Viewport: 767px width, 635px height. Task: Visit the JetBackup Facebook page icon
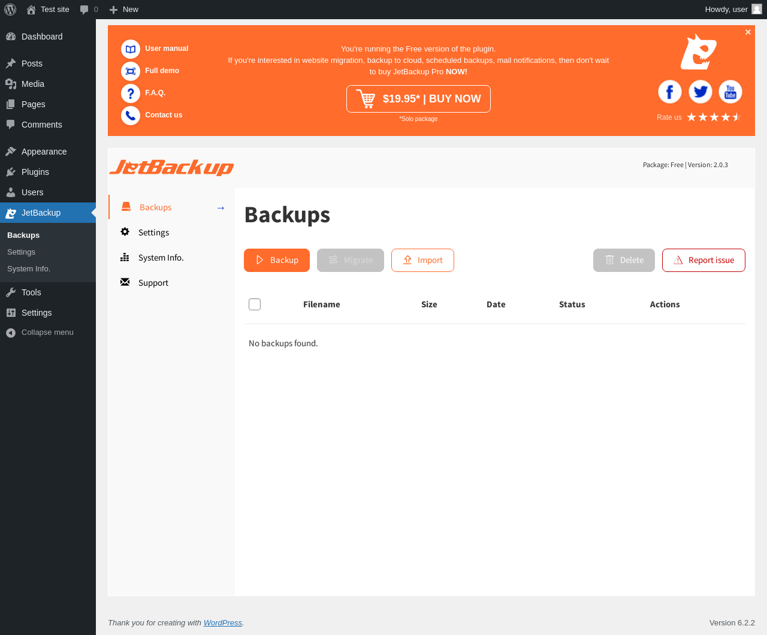670,92
